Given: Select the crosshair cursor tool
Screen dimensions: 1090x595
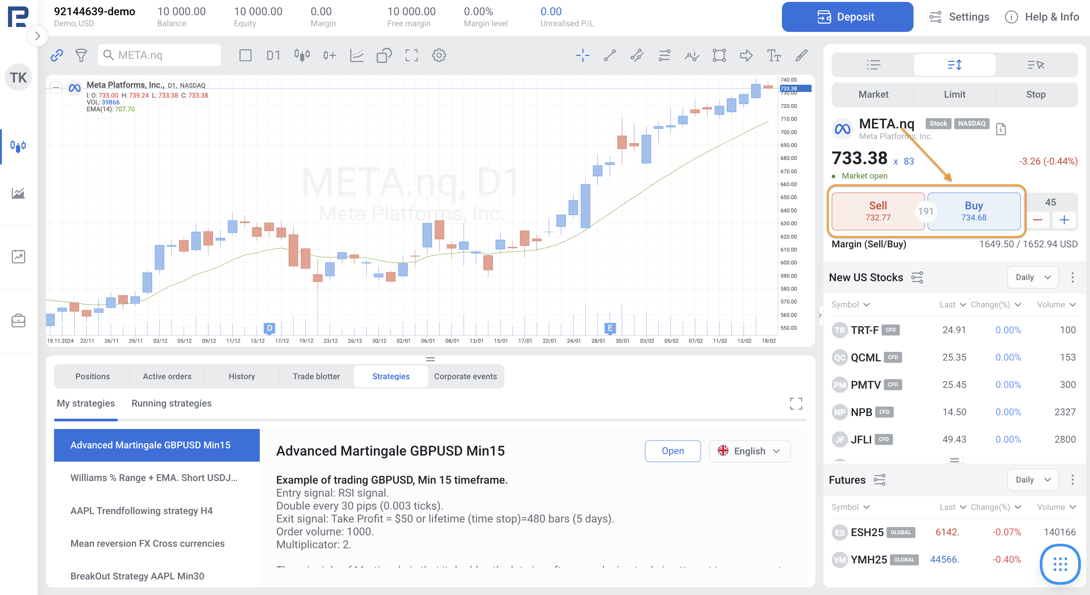Looking at the screenshot, I should coord(583,55).
